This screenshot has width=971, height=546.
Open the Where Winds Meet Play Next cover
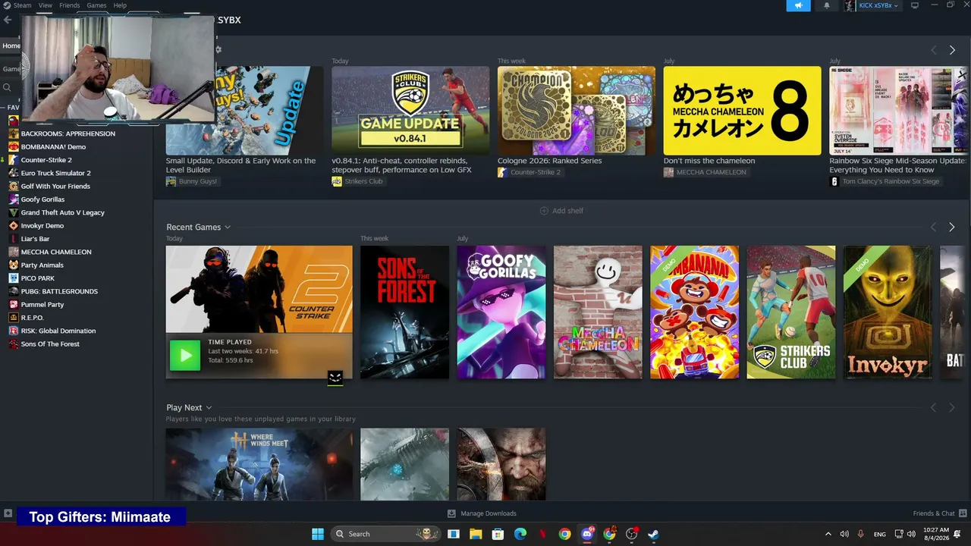[x=259, y=464]
